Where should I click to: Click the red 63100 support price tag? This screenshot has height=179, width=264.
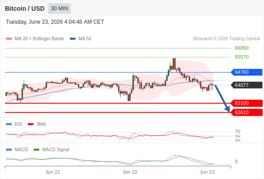tap(247, 103)
